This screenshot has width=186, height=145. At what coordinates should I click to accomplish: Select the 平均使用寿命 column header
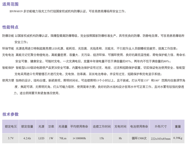click(x=79, y=126)
